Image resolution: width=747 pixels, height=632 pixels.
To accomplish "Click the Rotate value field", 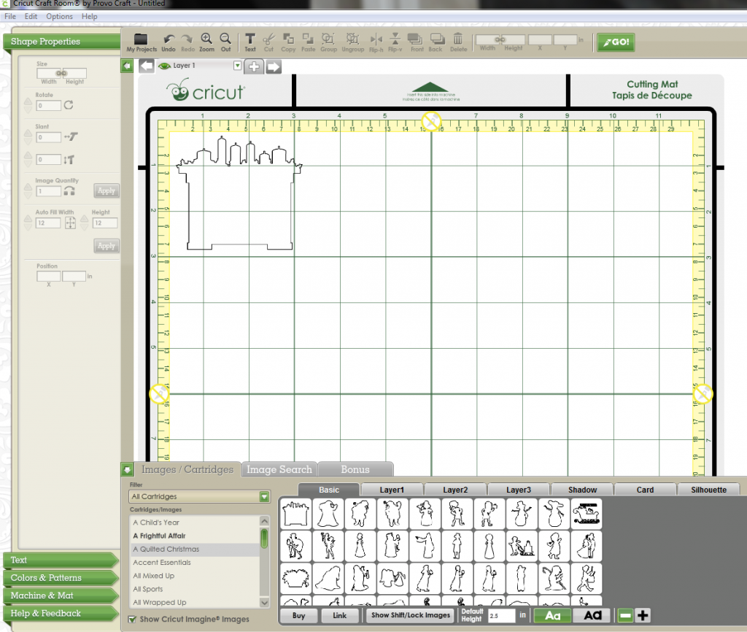I will pos(49,105).
